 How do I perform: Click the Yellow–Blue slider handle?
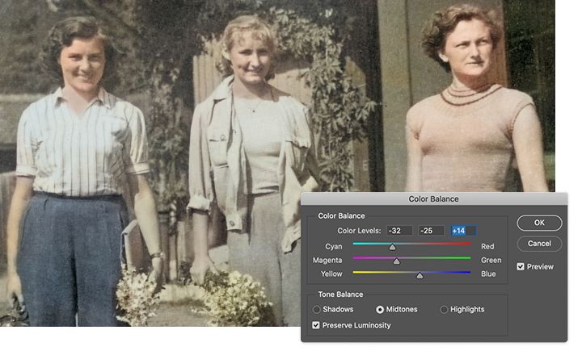[x=420, y=275]
